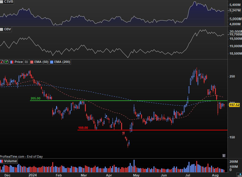Open the Price settings label
The height and width of the screenshot is (177, 242).
coord(18,62)
